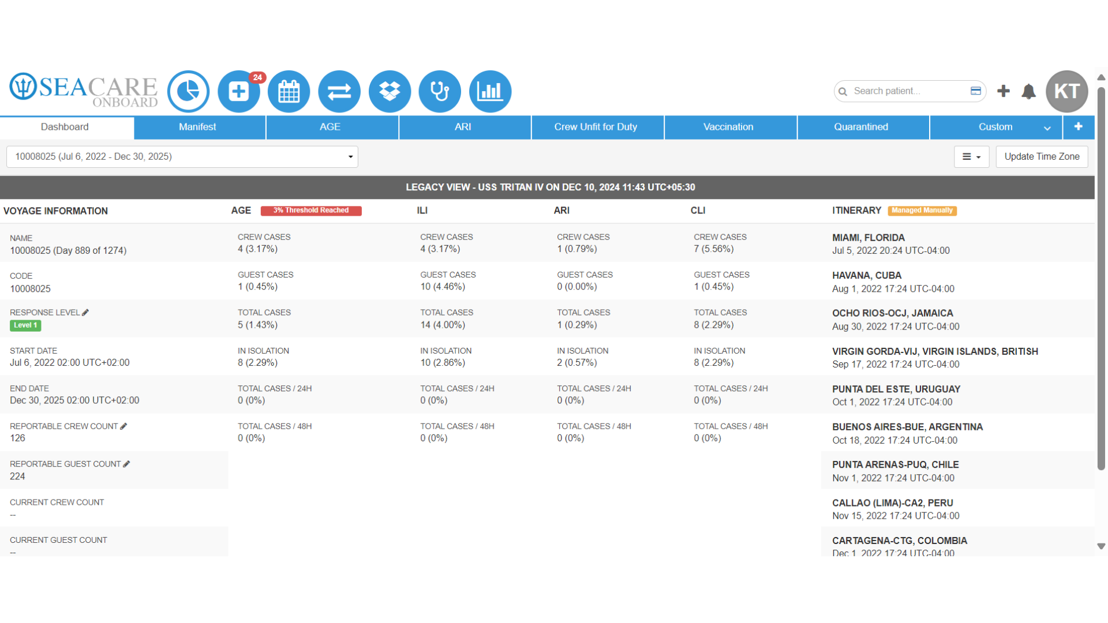The width and height of the screenshot is (1108, 623).
Task: Open the notifications bell
Action: [1028, 91]
